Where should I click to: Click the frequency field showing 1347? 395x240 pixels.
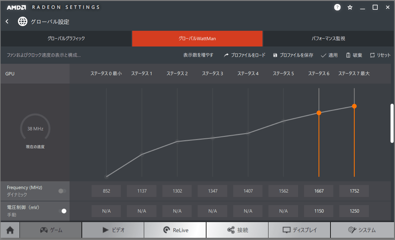213,191
